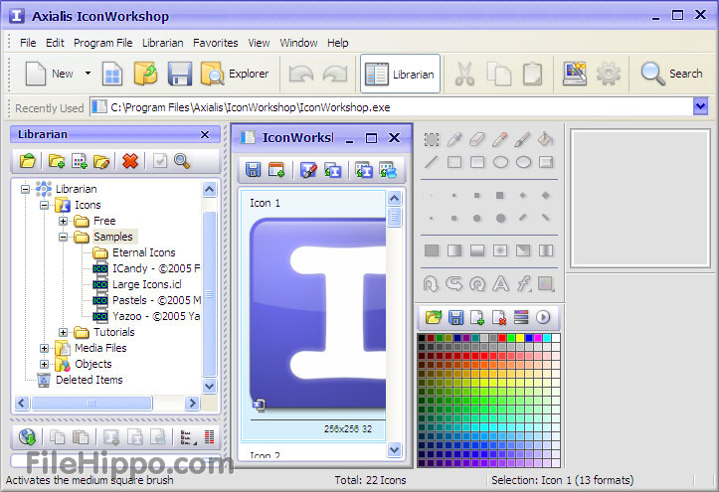Image resolution: width=719 pixels, height=492 pixels.
Task: Select the ellipse outline tool
Action: (x=500, y=162)
